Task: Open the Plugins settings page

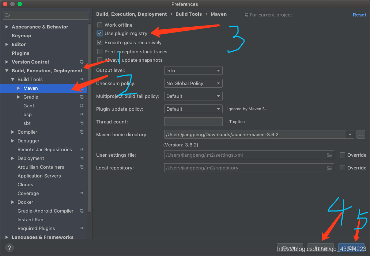Action: 20,53
